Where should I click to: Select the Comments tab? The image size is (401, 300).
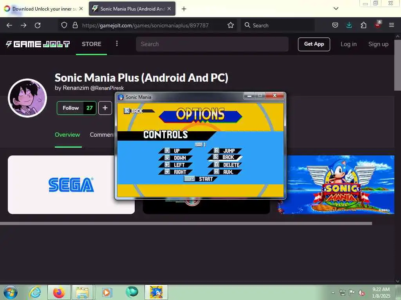pyautogui.click(x=102, y=135)
